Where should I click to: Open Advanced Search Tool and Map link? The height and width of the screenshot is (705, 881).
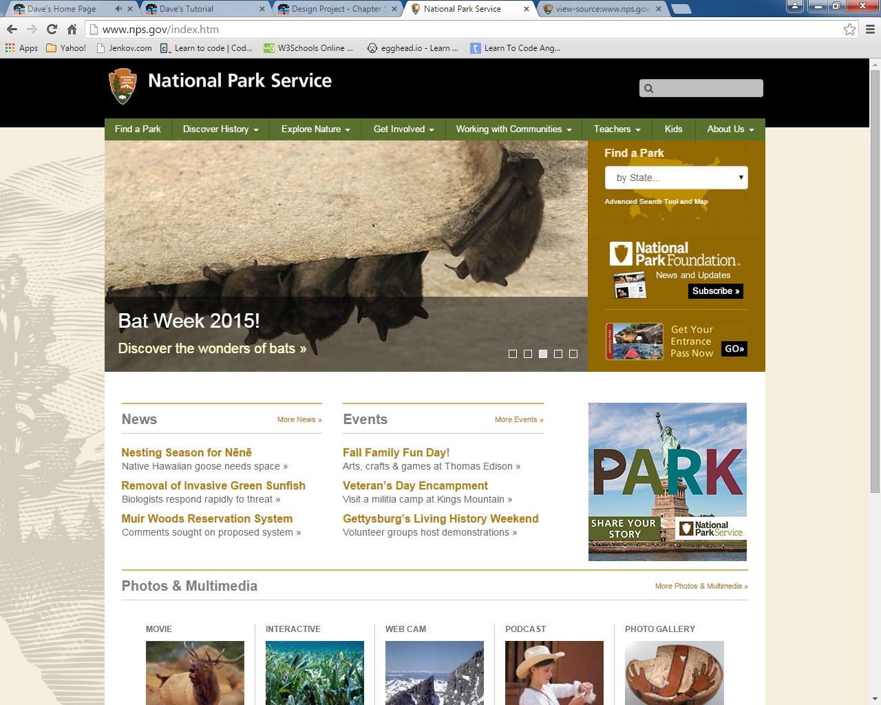click(x=656, y=202)
